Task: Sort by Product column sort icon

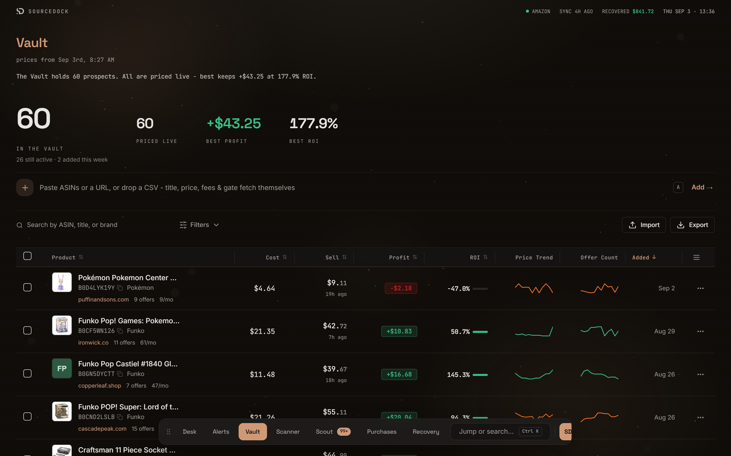Action: (x=81, y=257)
